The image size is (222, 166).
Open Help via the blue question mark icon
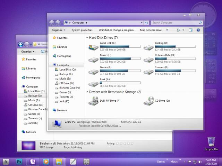click(x=198, y=30)
